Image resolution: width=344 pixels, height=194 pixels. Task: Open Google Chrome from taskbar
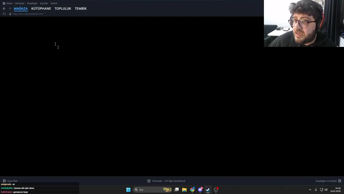pos(192,190)
